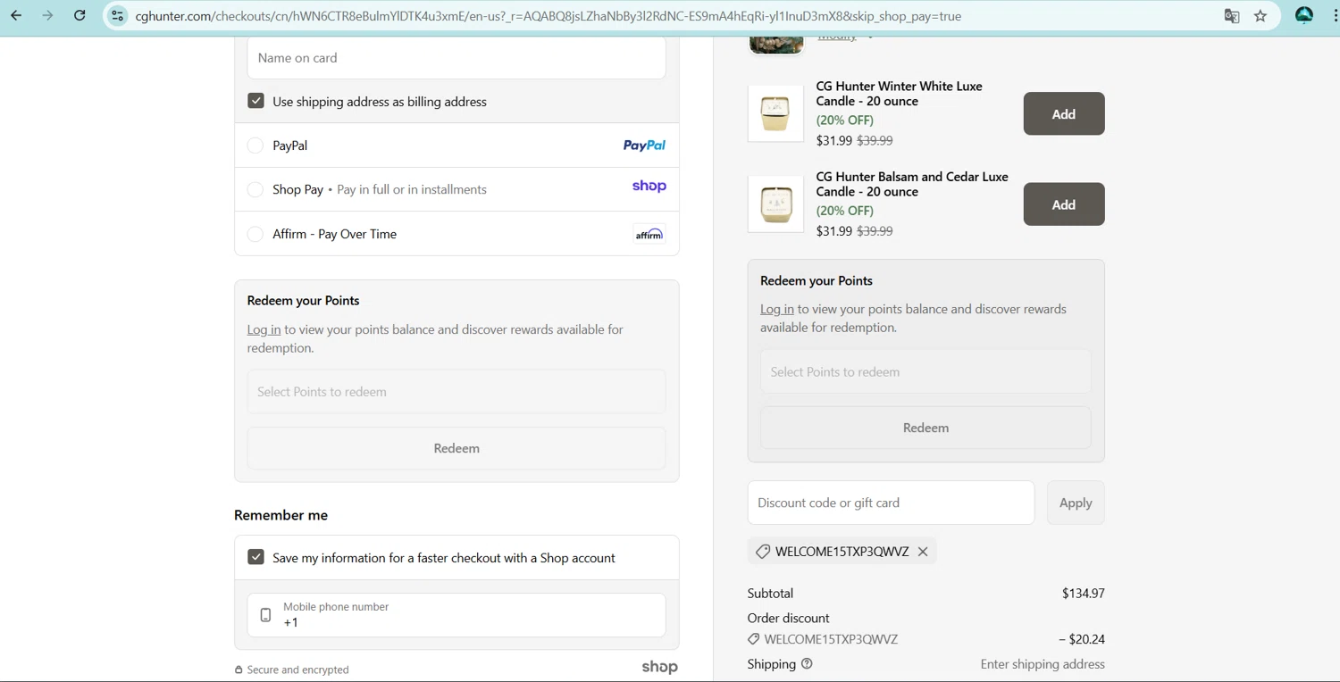Bookmark this page with the star icon

pyautogui.click(x=1260, y=16)
